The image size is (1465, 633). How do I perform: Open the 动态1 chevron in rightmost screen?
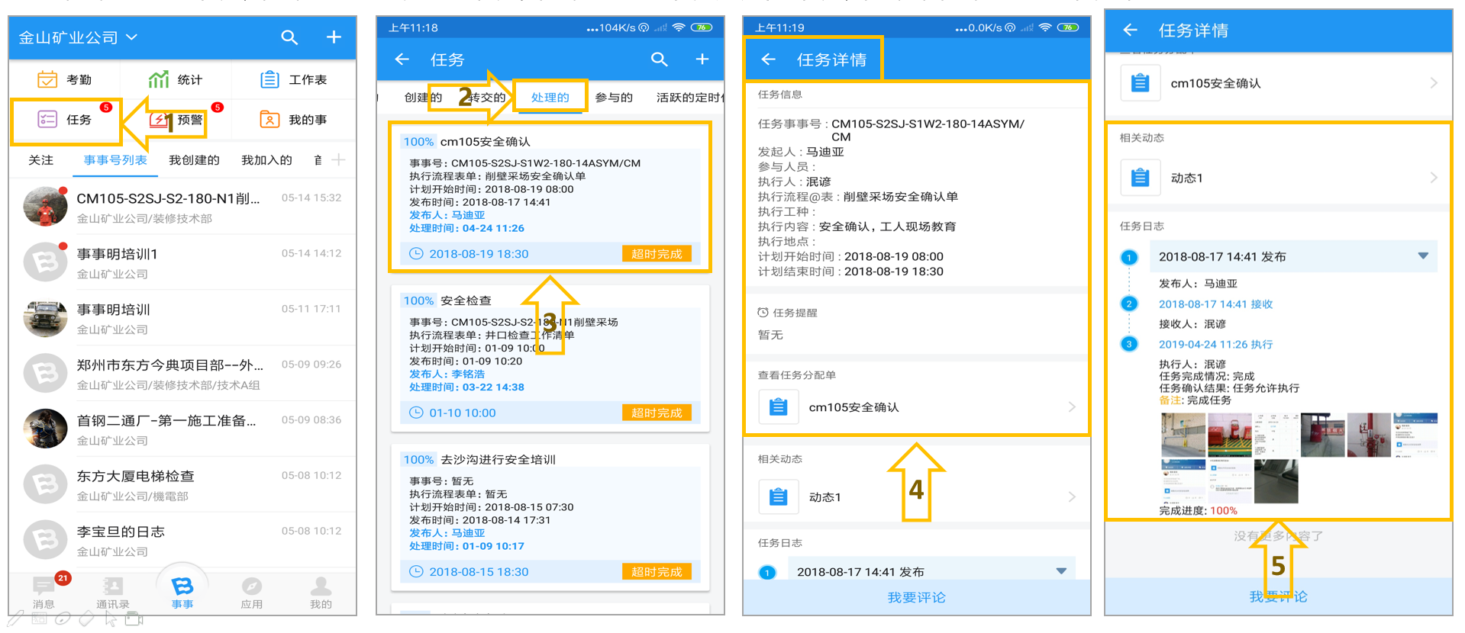tap(1434, 178)
